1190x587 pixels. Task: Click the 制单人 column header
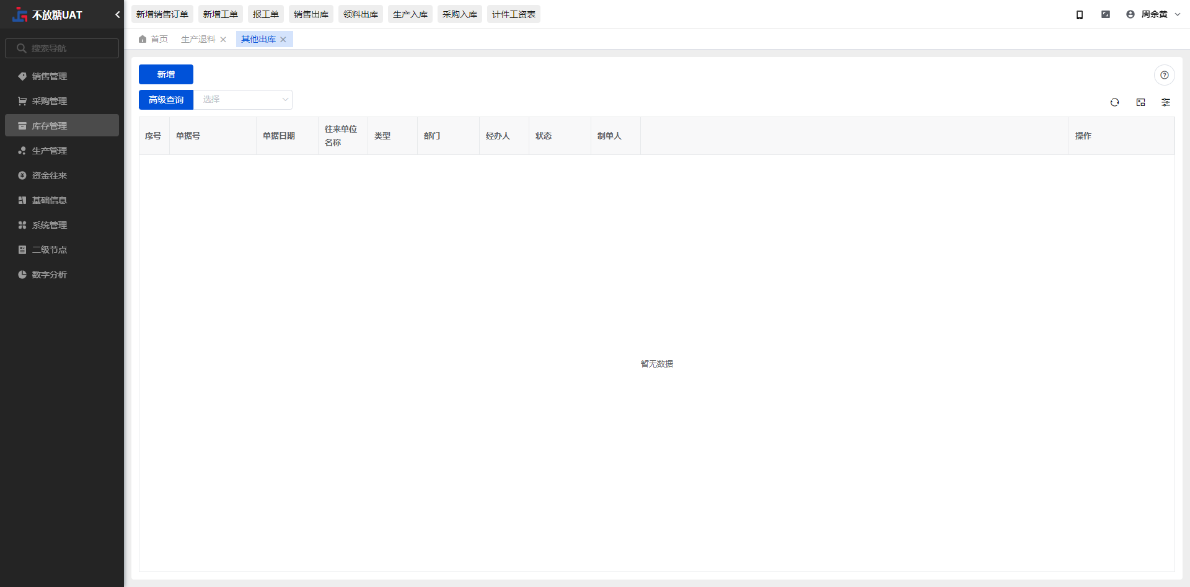coord(615,136)
